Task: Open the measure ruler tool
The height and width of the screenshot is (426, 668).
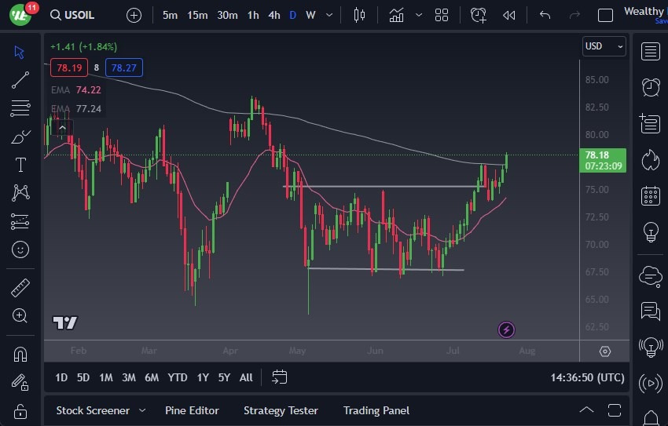Action: click(20, 288)
